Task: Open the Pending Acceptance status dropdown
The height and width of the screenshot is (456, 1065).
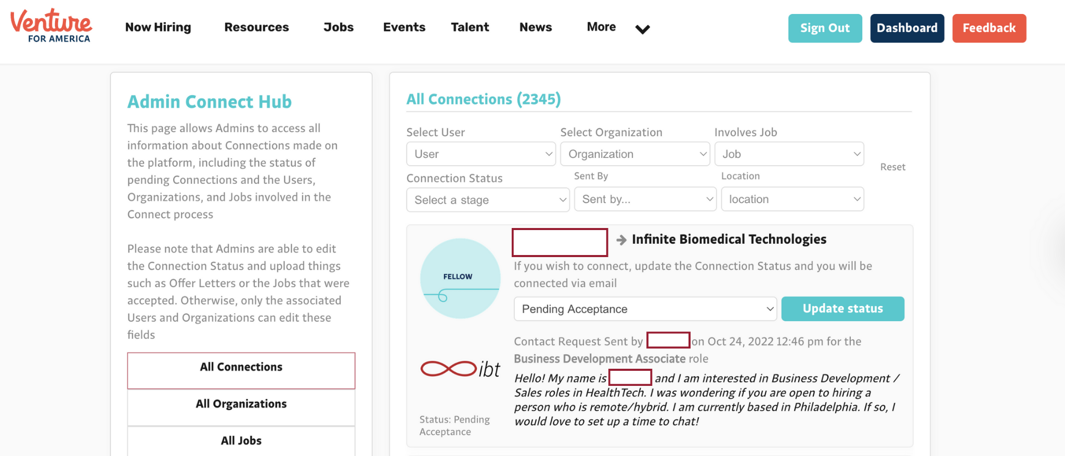Action: [x=645, y=309]
